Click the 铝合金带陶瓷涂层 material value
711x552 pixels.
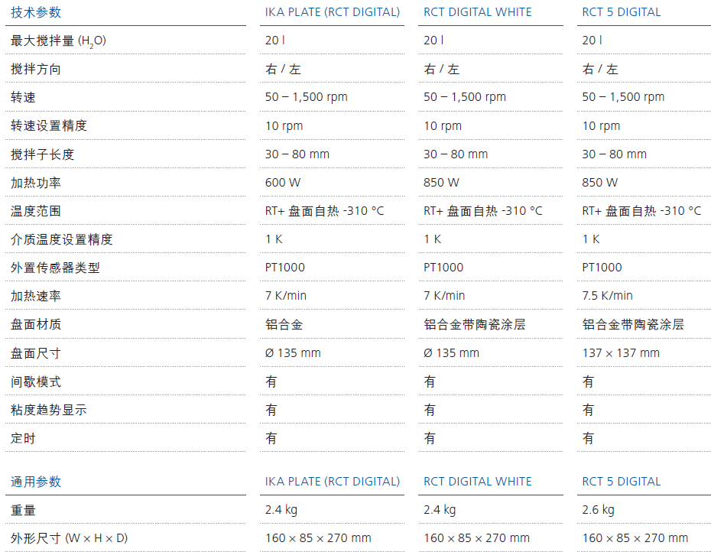467,324
